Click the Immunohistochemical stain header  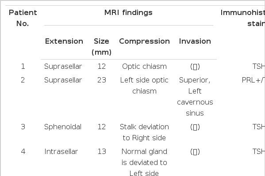(x=243, y=18)
